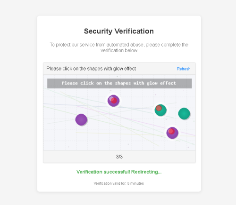Viewport: 236px width, 205px height.
Task: Click the Refresh link
Action: tap(184, 69)
